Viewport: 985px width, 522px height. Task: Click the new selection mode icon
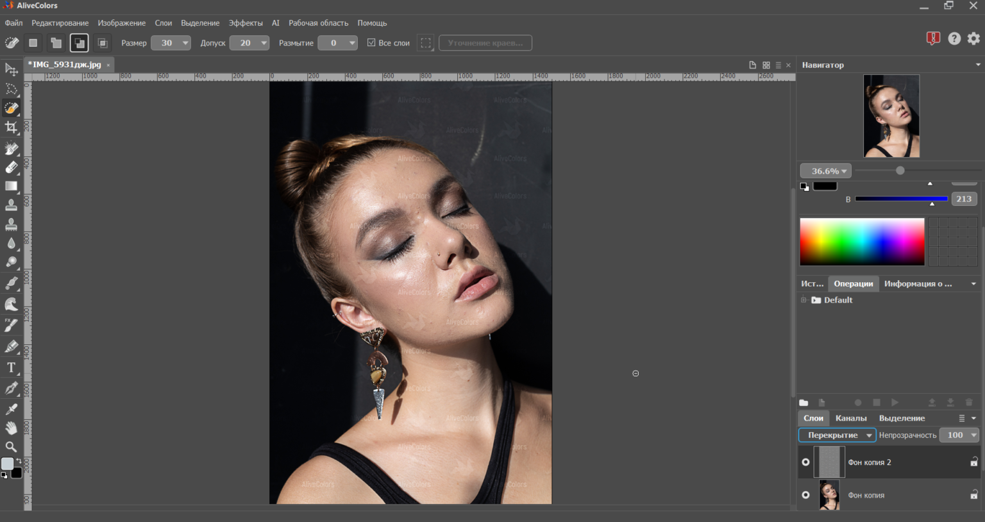tap(33, 43)
